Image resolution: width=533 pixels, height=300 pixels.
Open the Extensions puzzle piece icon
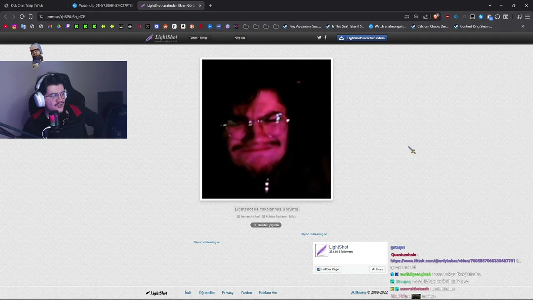[498, 17]
